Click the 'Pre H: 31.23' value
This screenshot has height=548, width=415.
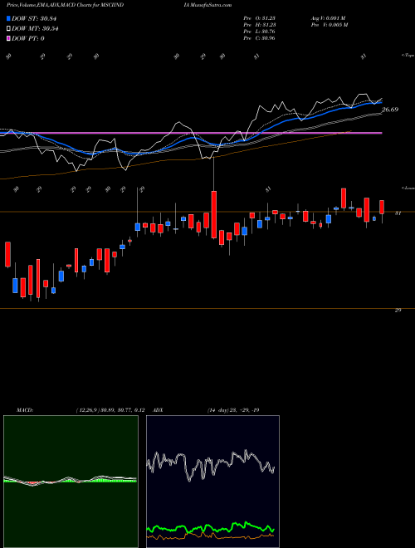tap(260, 25)
